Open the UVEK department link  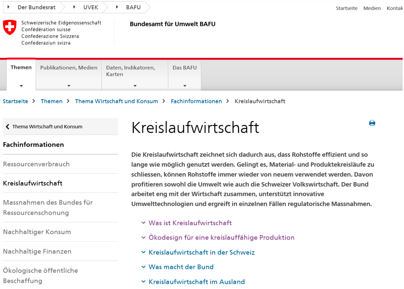coord(91,7)
